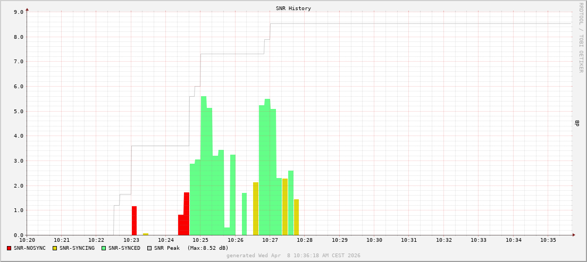
Task: Click the 5.0 value on the y-axis
Action: pos(18,111)
